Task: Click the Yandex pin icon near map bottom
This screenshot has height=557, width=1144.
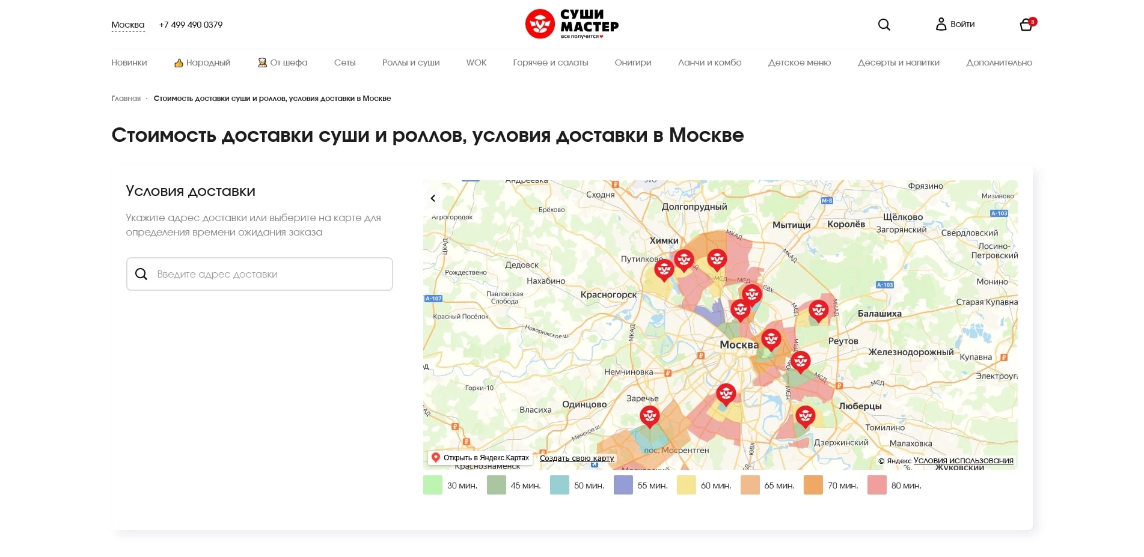Action: 435,457
